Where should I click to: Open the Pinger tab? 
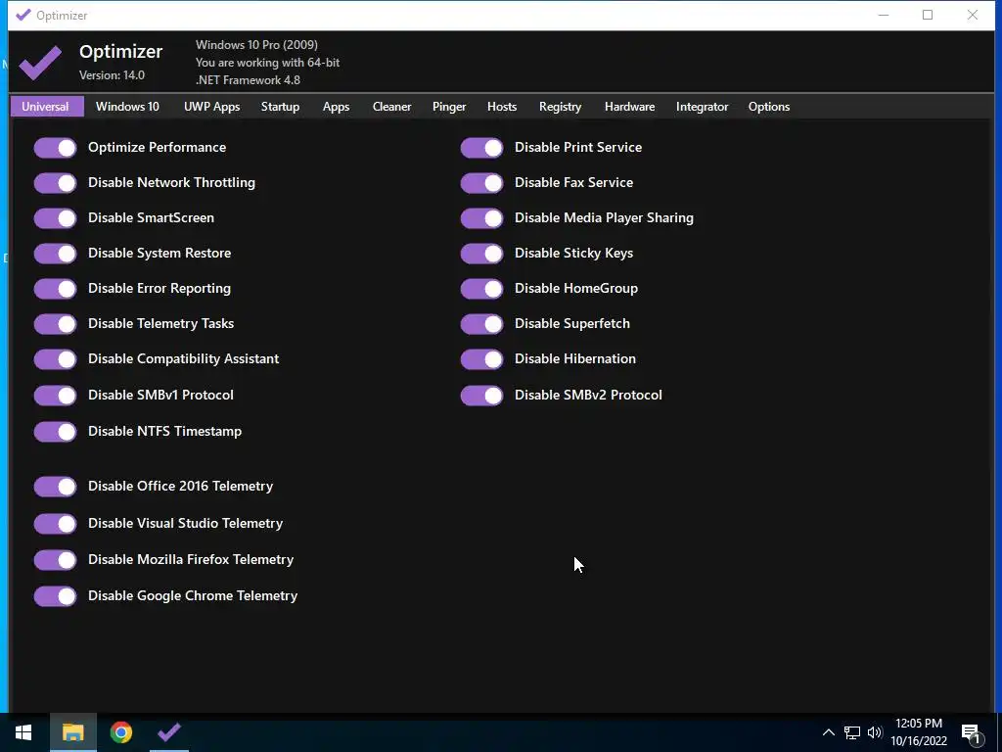[x=448, y=107]
